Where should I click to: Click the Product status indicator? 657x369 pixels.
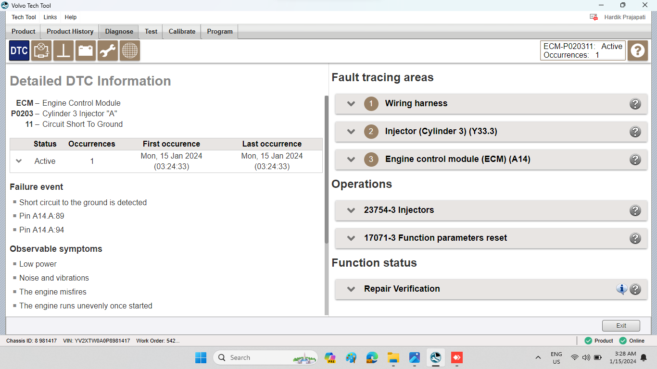599,341
